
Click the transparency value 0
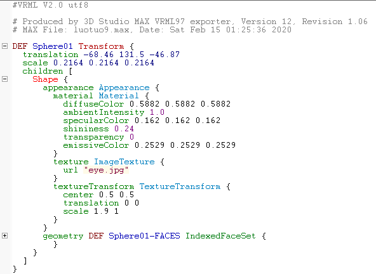pos(131,137)
